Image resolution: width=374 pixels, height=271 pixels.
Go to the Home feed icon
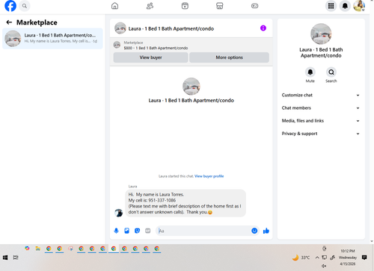pos(114,6)
